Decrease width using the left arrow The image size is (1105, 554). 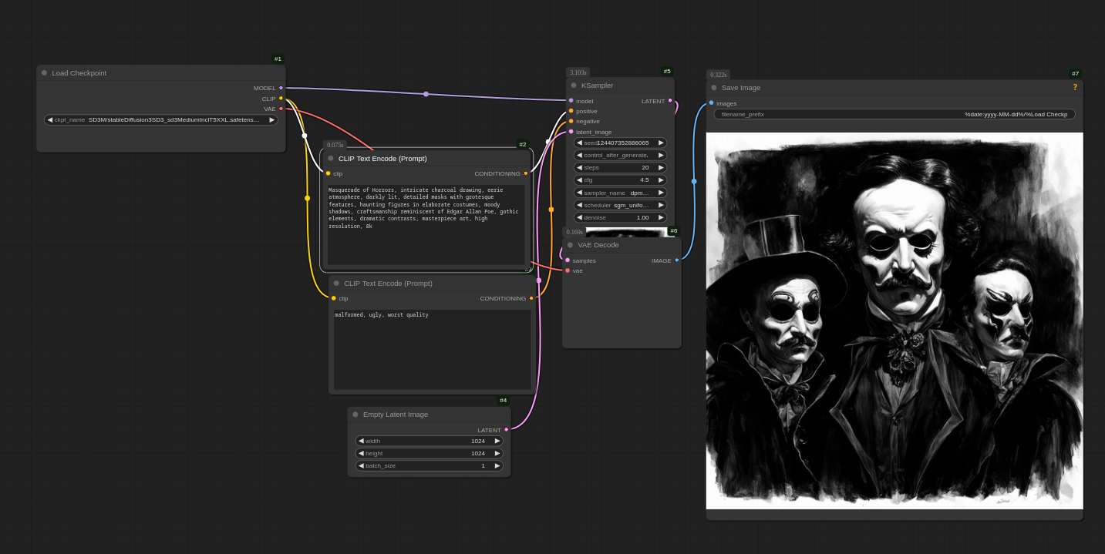(x=361, y=441)
